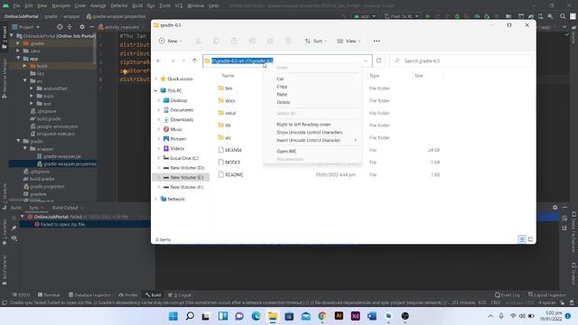
Task: Open Insert Unicode control character submenu
Action: coord(316,140)
